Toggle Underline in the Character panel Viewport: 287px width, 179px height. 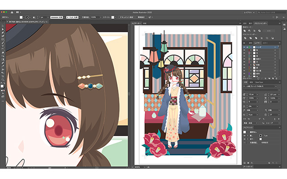[x=274, y=119]
